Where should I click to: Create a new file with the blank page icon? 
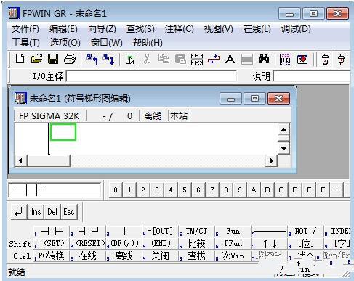point(20,59)
